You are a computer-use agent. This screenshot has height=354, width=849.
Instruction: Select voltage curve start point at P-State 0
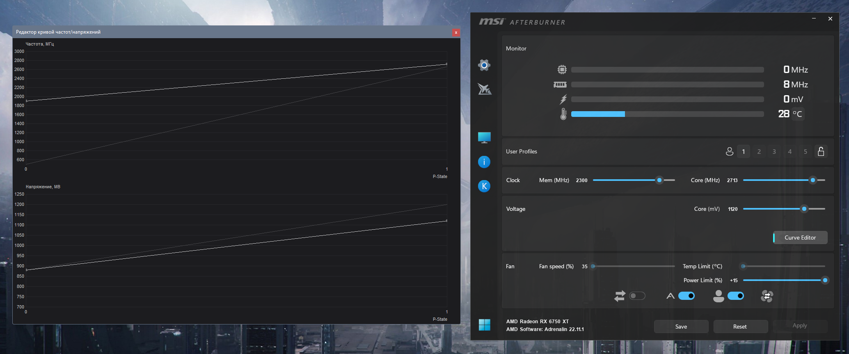(x=27, y=270)
